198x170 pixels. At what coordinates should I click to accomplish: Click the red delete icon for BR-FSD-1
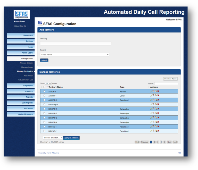(158, 126)
